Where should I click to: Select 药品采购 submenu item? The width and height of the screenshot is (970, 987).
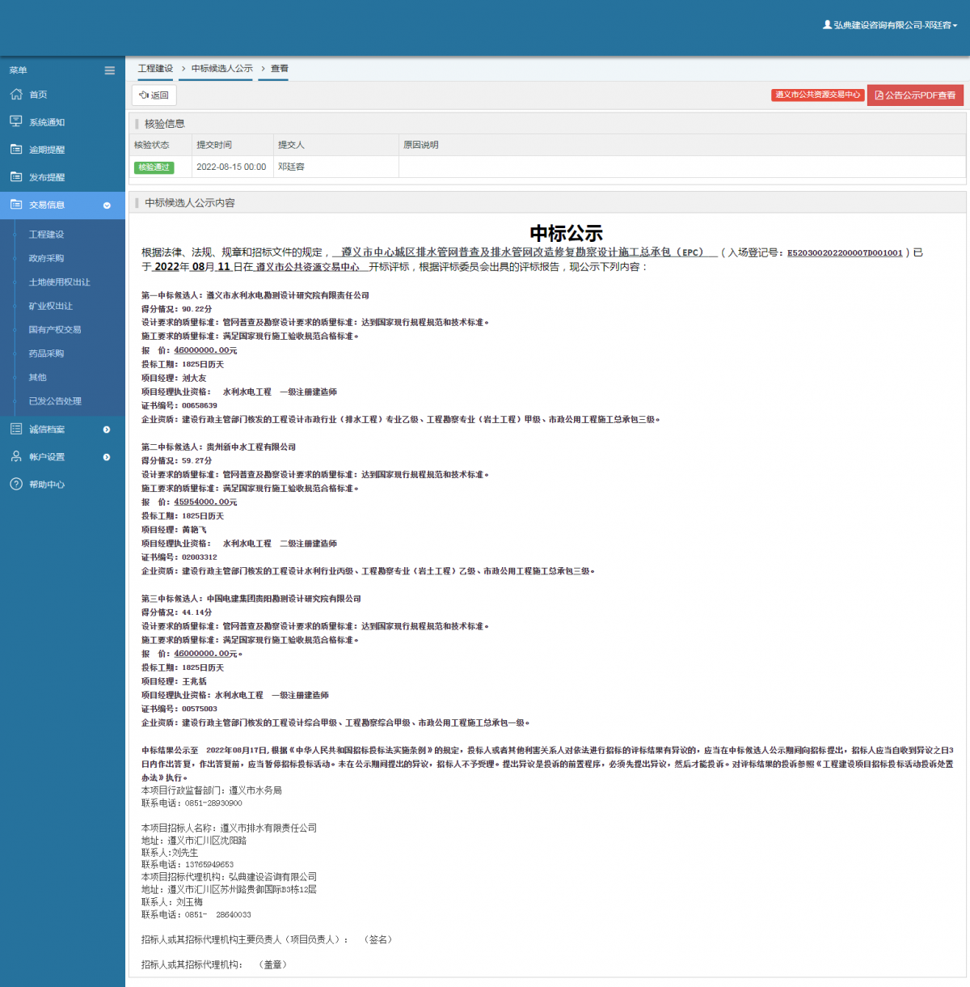tap(46, 354)
